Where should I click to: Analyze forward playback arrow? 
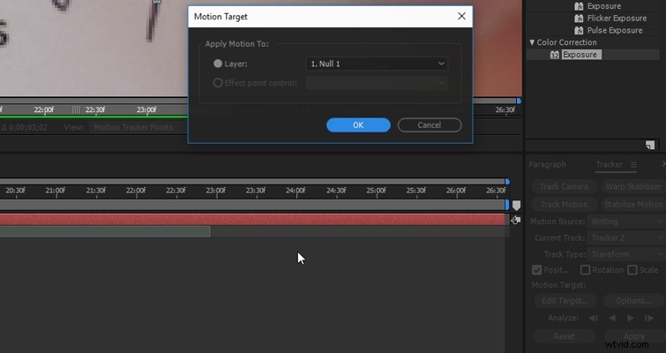(x=631, y=319)
